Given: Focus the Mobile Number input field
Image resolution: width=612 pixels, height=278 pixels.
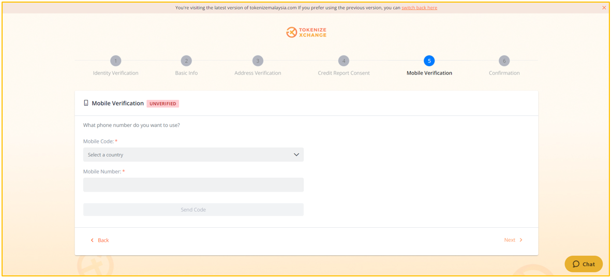Looking at the screenshot, I should point(193,185).
